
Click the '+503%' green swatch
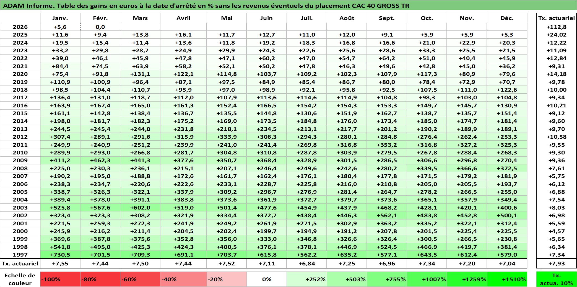pos(347,279)
